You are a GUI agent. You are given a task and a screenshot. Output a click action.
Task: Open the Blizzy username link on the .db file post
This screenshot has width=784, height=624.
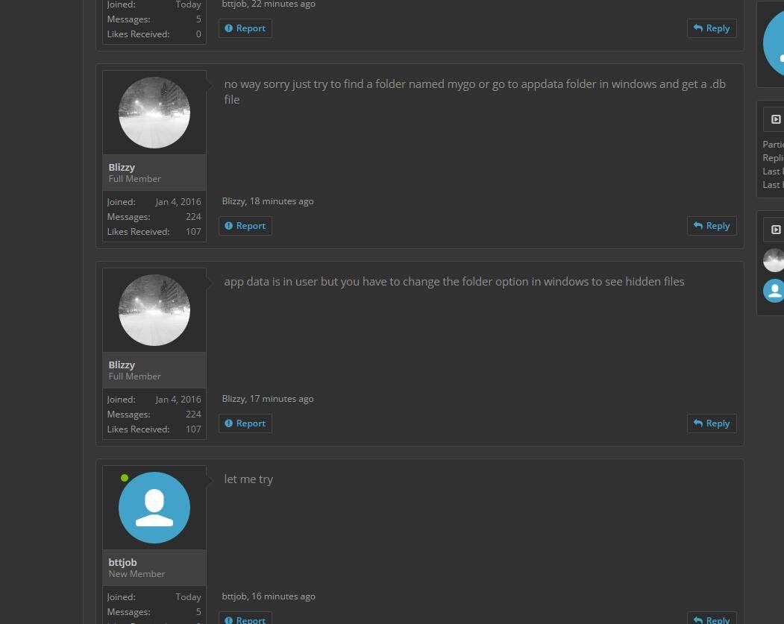[122, 167]
